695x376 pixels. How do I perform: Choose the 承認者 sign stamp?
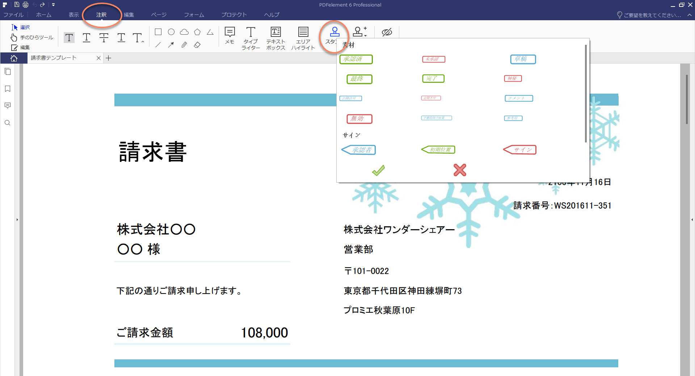358,150
